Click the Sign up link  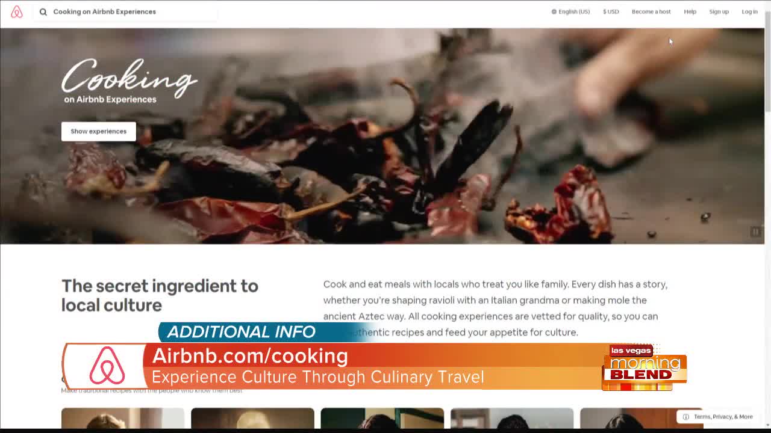point(719,12)
